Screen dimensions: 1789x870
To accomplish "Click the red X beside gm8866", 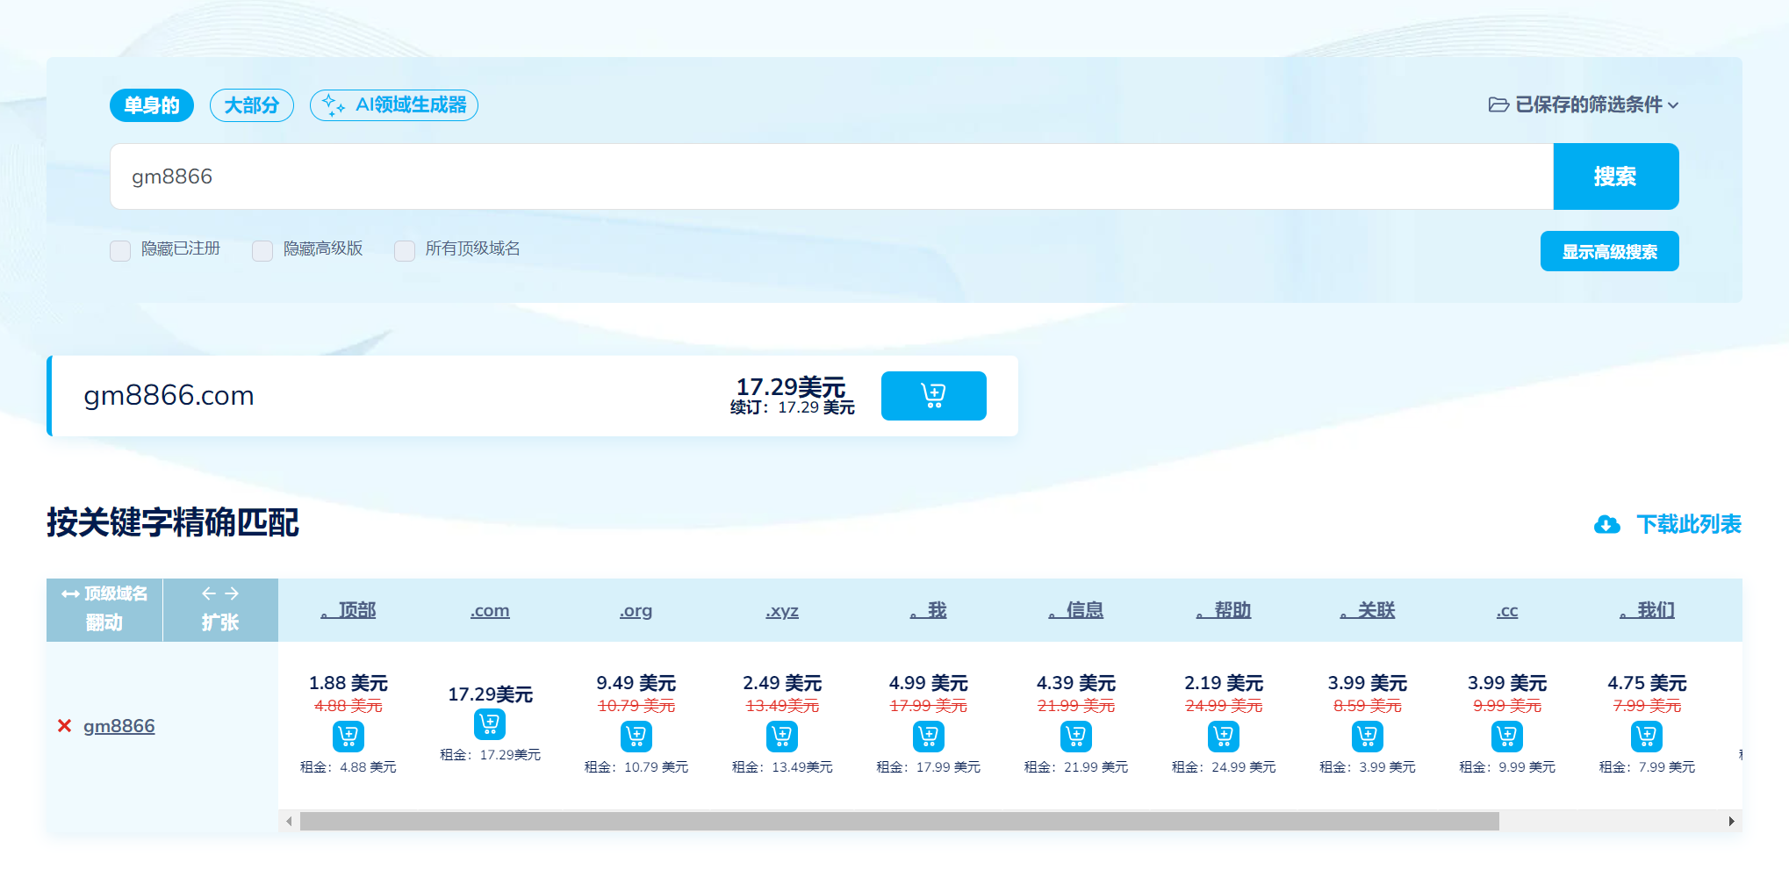I will click(64, 726).
